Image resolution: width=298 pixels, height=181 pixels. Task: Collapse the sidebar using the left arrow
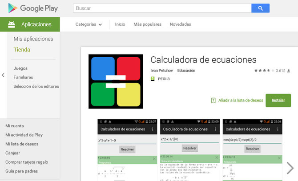click(x=3, y=75)
